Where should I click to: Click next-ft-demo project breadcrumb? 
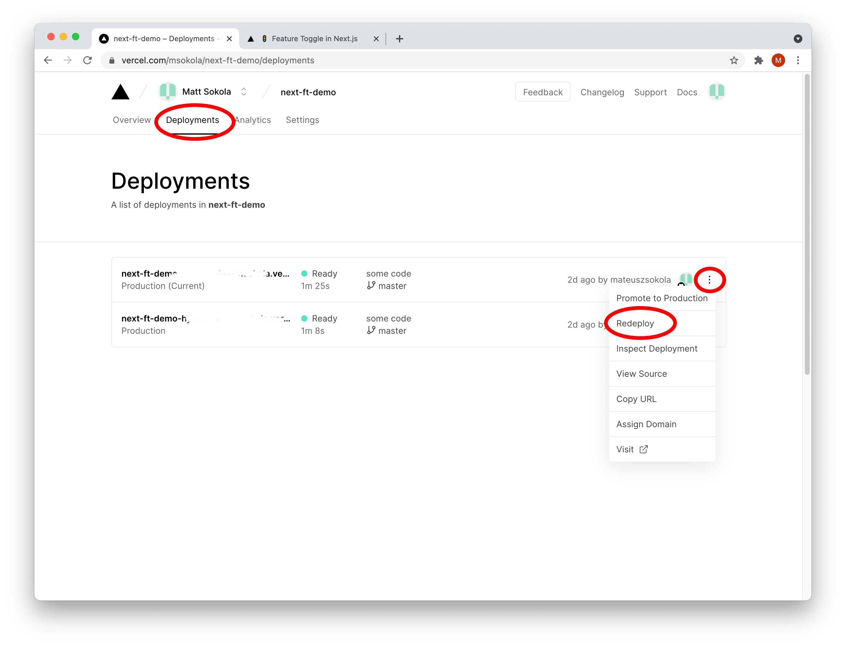tap(308, 92)
